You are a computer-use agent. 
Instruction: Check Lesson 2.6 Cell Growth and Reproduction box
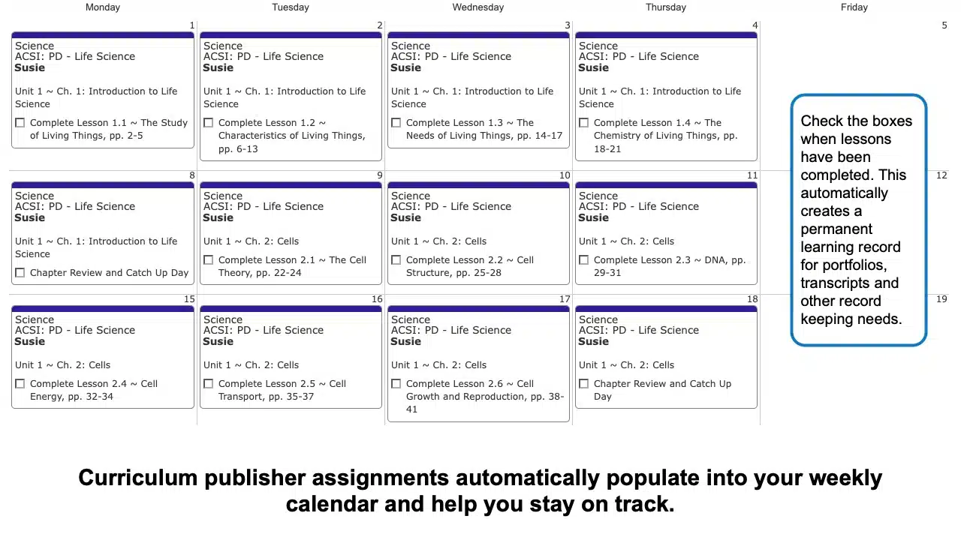(396, 384)
